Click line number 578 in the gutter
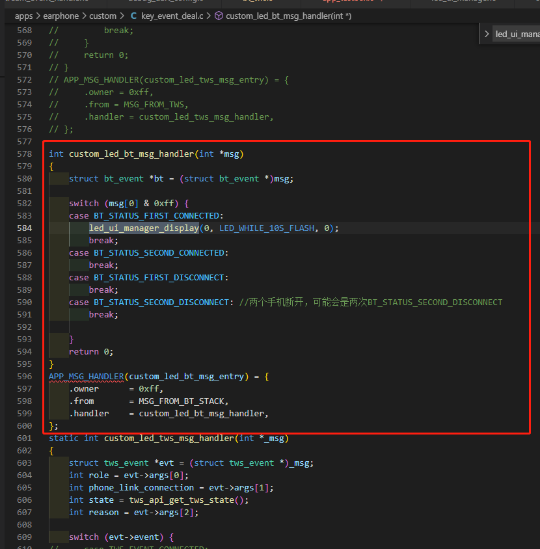Viewport: 540px width, 549px height. click(x=25, y=154)
